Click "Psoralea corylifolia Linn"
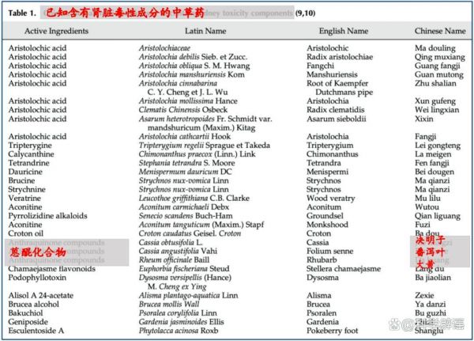 tap(178, 313)
